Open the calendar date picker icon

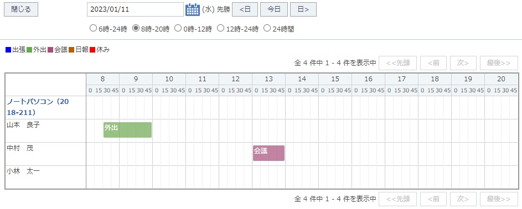pyautogui.click(x=193, y=9)
